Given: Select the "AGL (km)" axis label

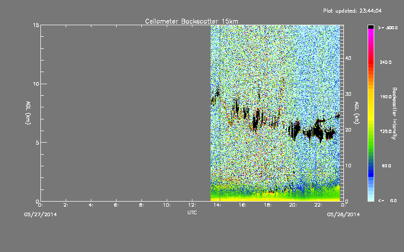Looking at the screenshot, I should tap(28, 113).
